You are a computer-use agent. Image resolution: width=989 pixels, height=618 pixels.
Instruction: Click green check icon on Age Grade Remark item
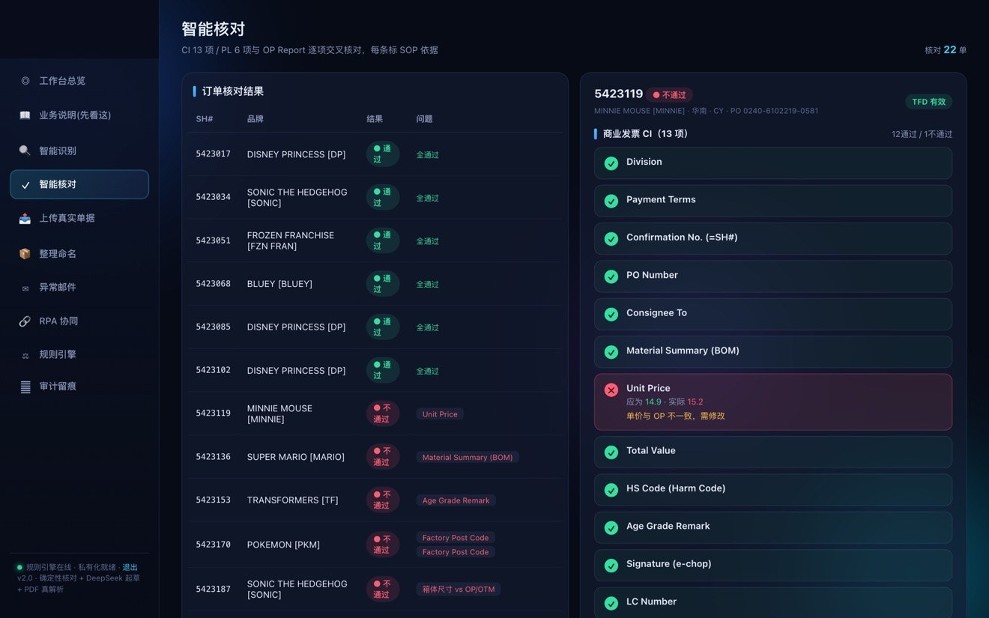click(611, 527)
